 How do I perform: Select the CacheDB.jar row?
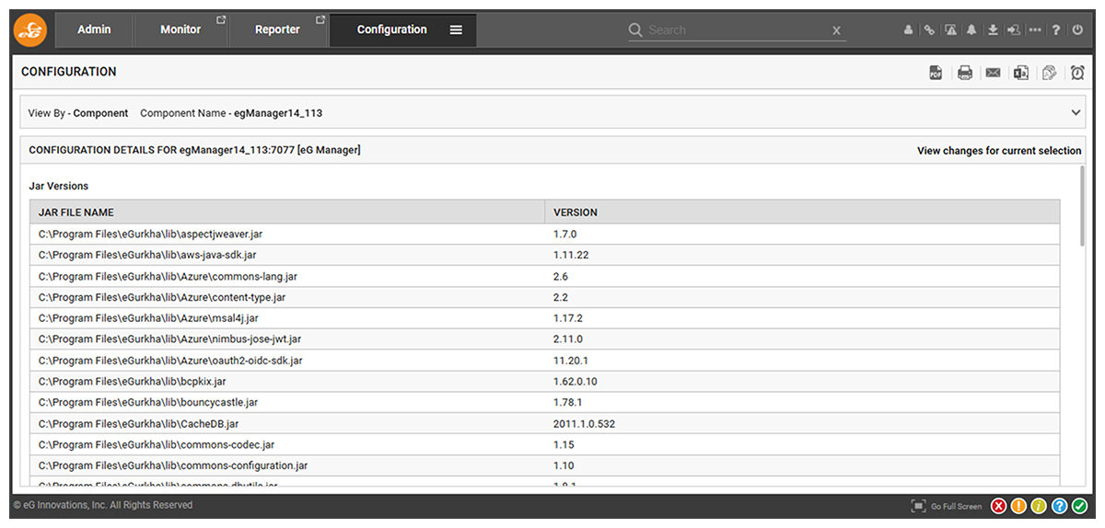tap(545, 424)
